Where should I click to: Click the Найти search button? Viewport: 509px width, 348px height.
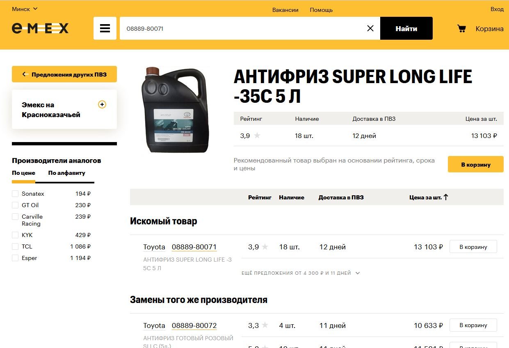[406, 28]
